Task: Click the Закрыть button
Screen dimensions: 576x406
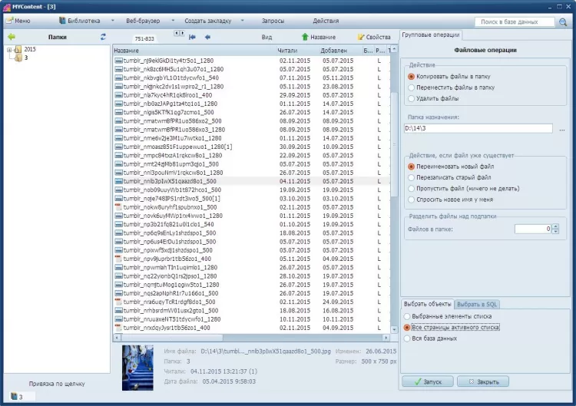Action: [483, 381]
